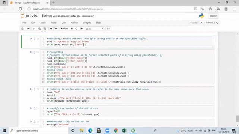Reload the page with browser refresh icon

point(20,9)
